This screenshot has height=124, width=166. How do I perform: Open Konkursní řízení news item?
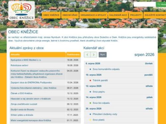click(x=37, y=74)
